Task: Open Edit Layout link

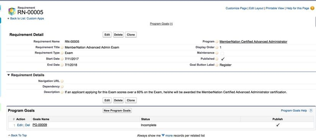Action: click(256, 8)
